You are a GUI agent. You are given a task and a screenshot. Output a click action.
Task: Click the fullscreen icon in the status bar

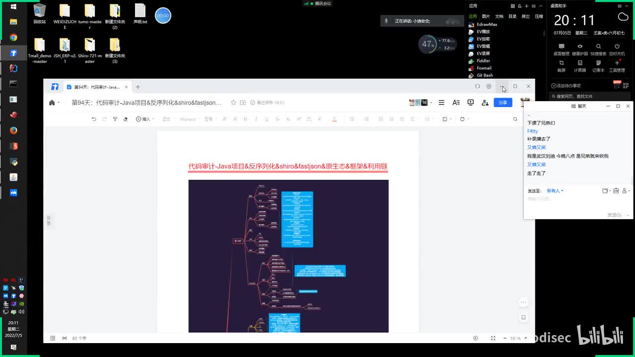[493, 338]
